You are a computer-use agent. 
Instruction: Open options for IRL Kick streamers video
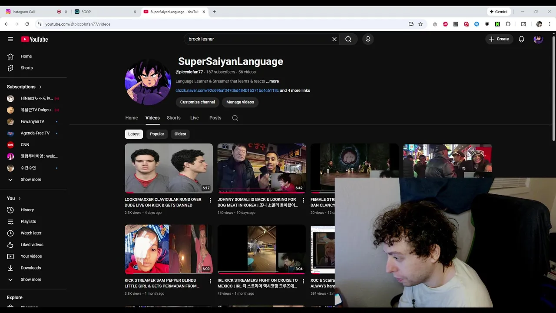pos(304,281)
